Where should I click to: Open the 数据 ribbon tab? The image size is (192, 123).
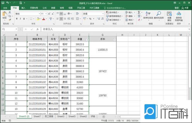coord(53,8)
